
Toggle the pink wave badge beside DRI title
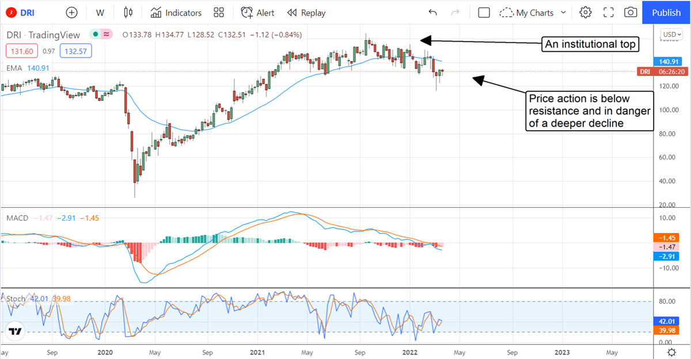pyautogui.click(x=107, y=35)
